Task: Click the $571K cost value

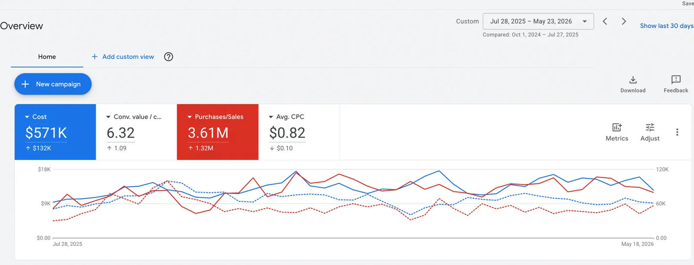Action: click(46, 133)
